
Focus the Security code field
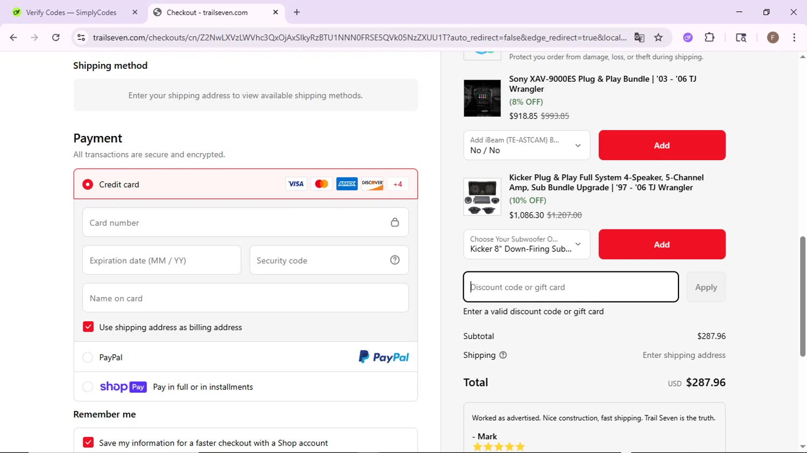click(x=329, y=260)
